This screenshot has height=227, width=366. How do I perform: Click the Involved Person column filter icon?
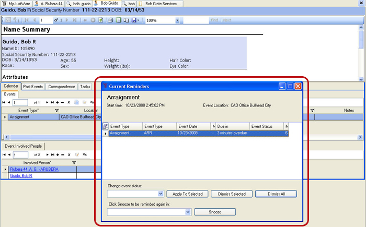[74, 163]
